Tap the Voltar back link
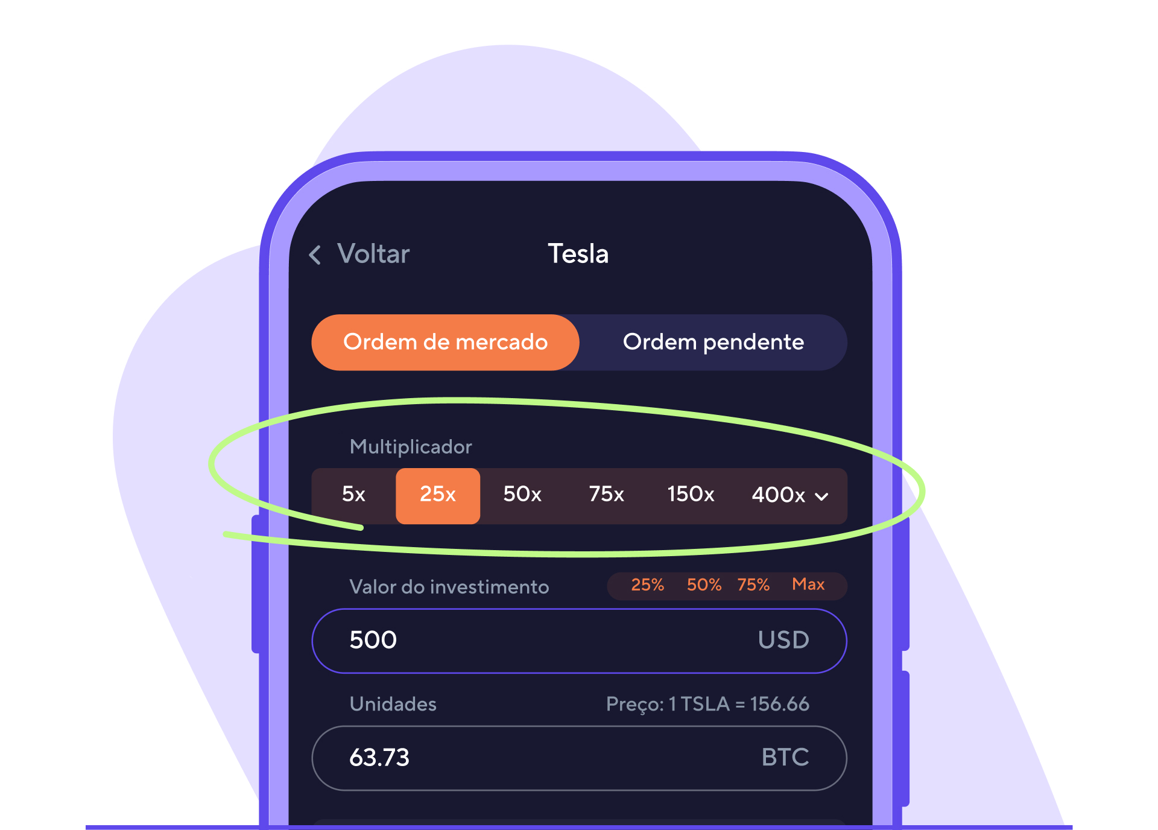This screenshot has width=1158, height=830. (373, 254)
